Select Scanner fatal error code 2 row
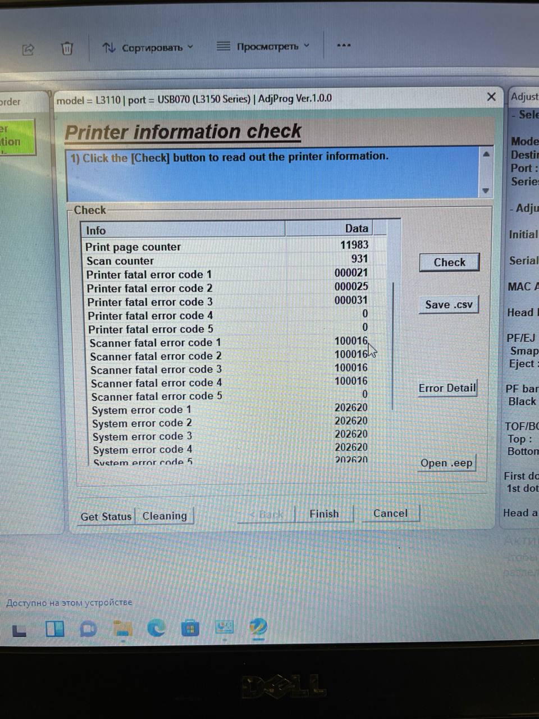The height and width of the screenshot is (719, 539). [237, 355]
